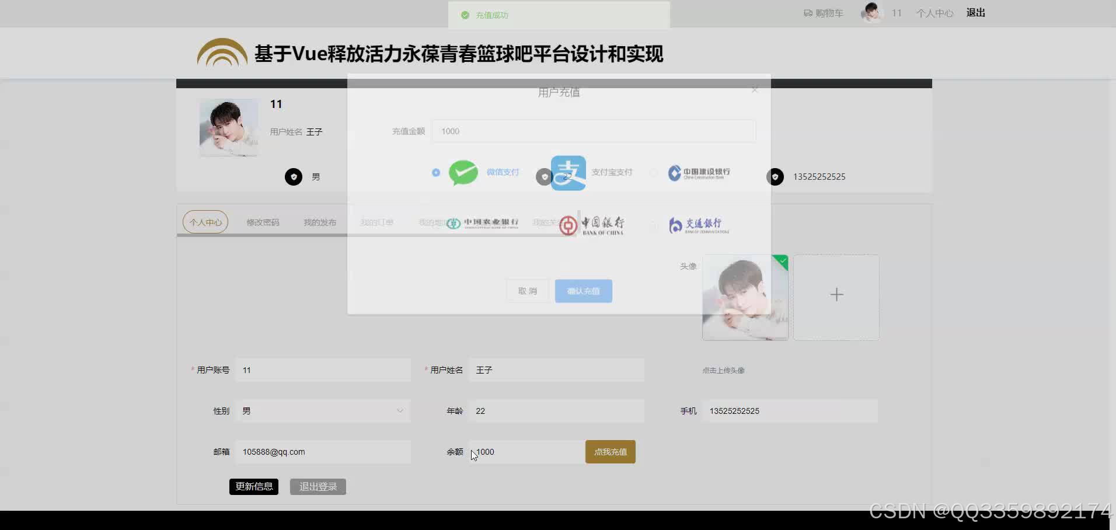Click the 退出登录 button
Image resolution: width=1116 pixels, height=530 pixels.
point(318,487)
